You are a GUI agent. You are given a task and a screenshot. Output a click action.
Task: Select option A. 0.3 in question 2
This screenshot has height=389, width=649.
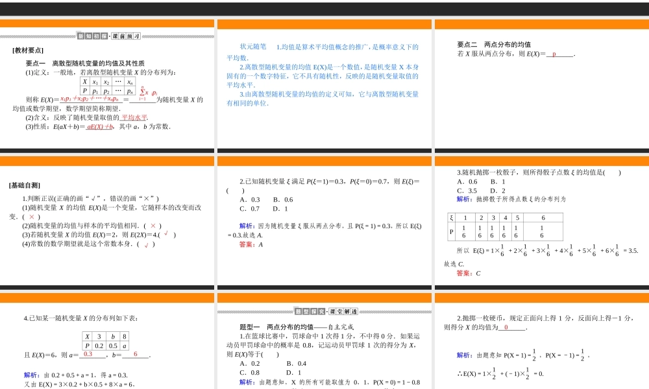pos(250,200)
